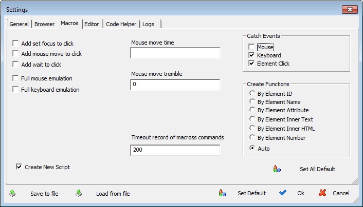Switch to the General tab
Screen dimensions: 363x207
19,24
